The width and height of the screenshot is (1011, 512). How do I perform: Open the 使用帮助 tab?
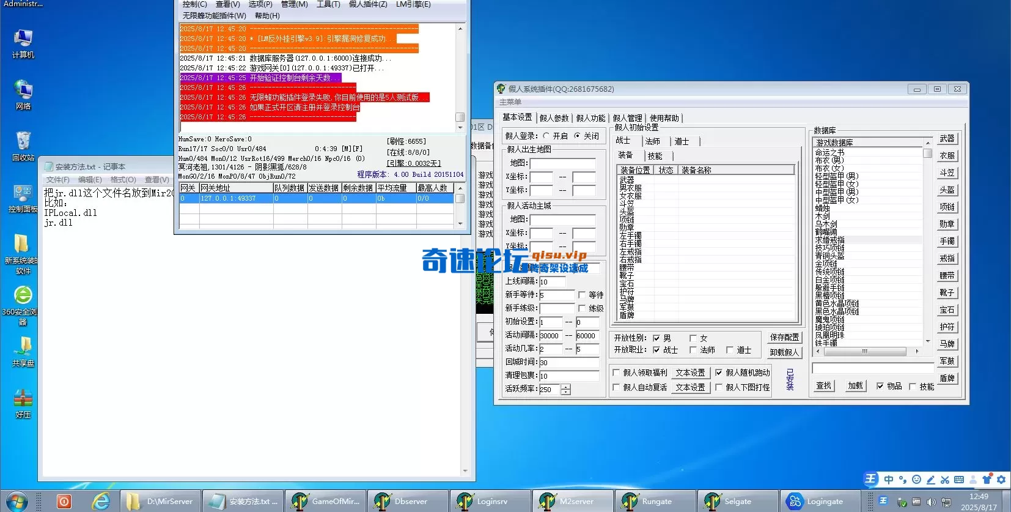tap(664, 118)
